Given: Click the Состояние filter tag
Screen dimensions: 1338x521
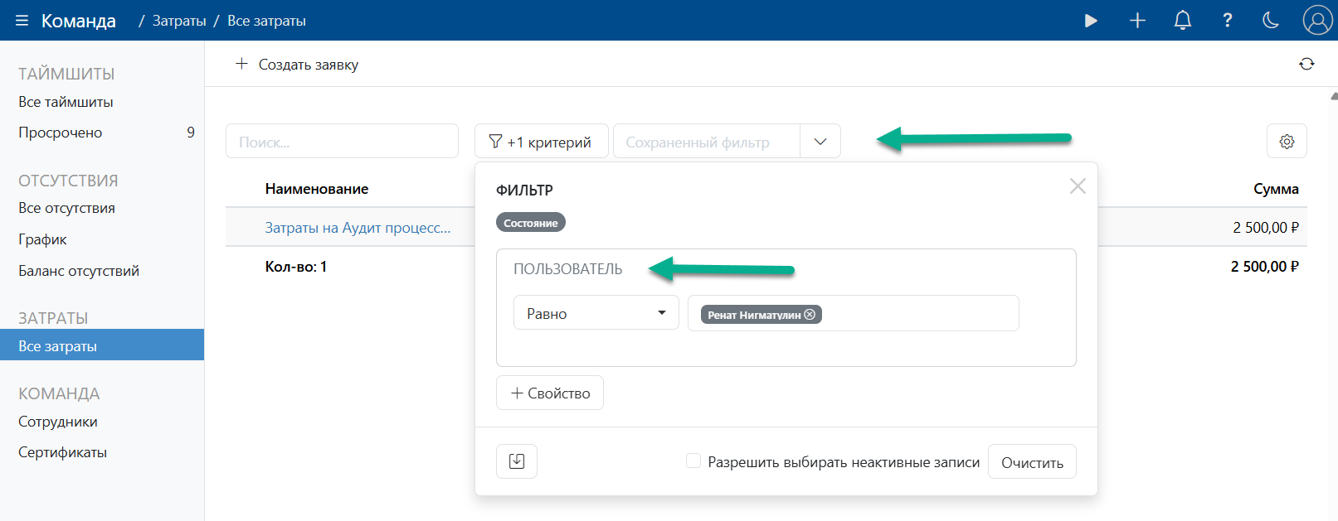Looking at the screenshot, I should pos(531,222).
